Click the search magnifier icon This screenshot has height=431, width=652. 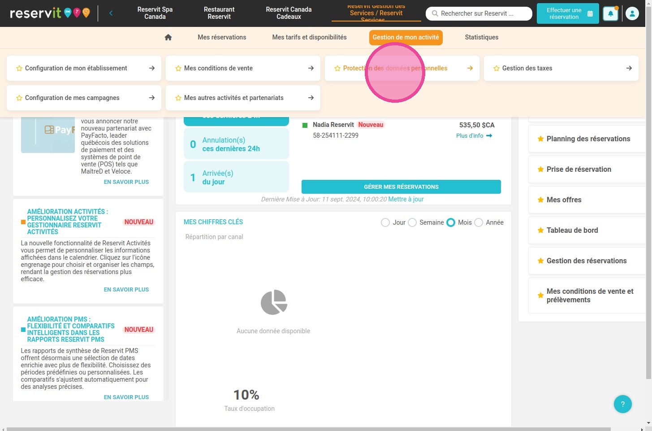click(x=435, y=13)
